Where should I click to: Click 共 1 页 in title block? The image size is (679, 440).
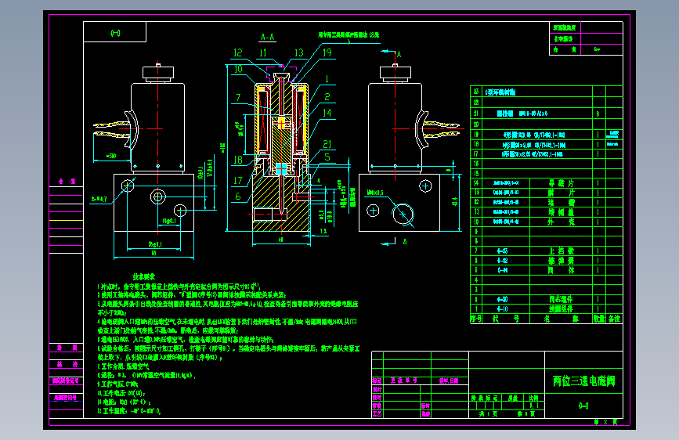pyautogui.click(x=488, y=414)
